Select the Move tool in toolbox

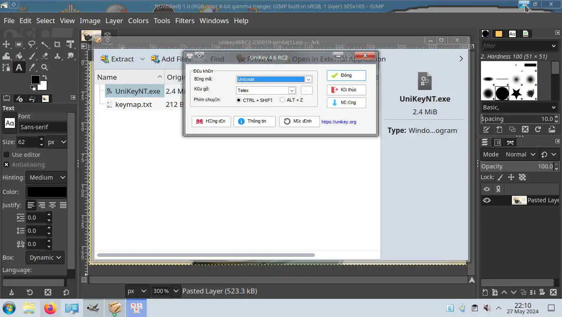click(6, 44)
